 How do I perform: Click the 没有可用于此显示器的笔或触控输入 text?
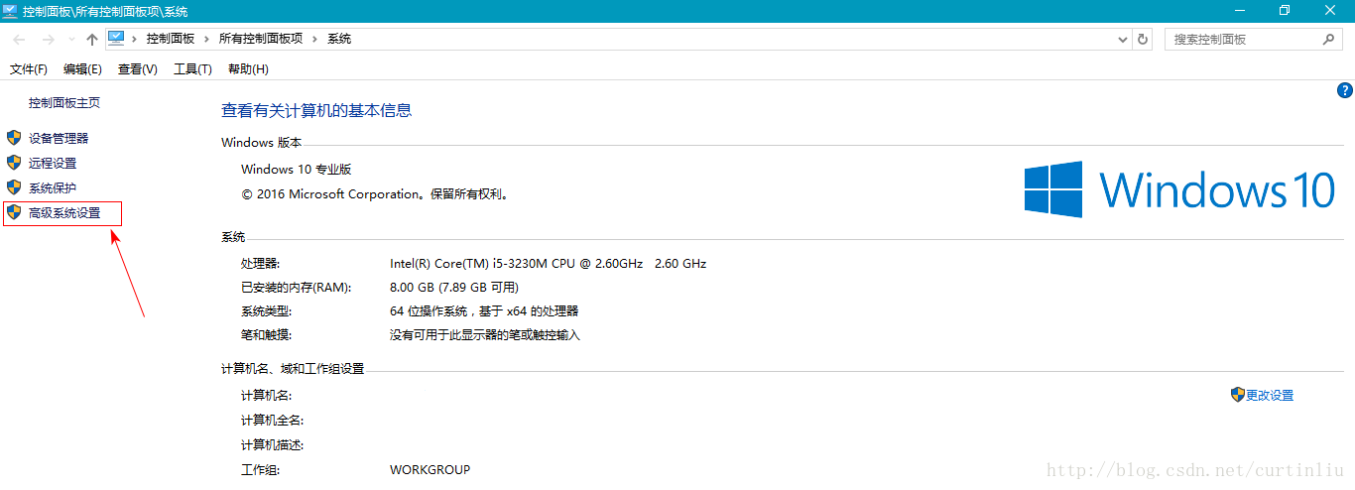[485, 335]
